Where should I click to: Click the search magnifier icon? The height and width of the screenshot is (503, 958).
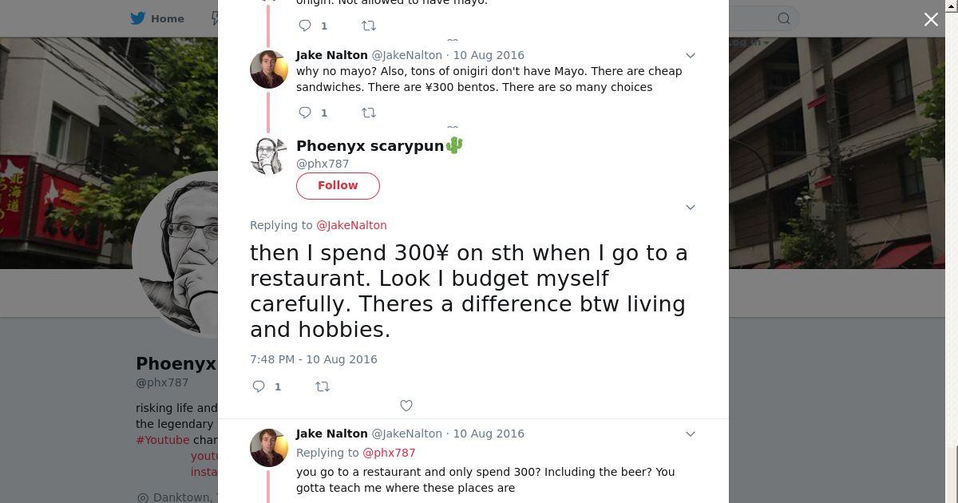coord(784,18)
